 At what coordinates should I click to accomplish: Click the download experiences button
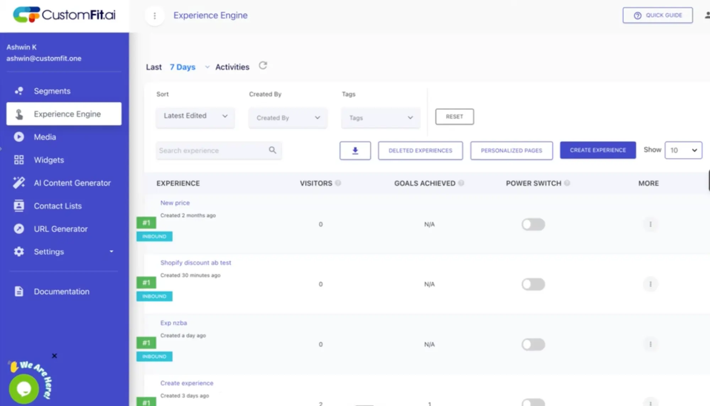pos(355,150)
